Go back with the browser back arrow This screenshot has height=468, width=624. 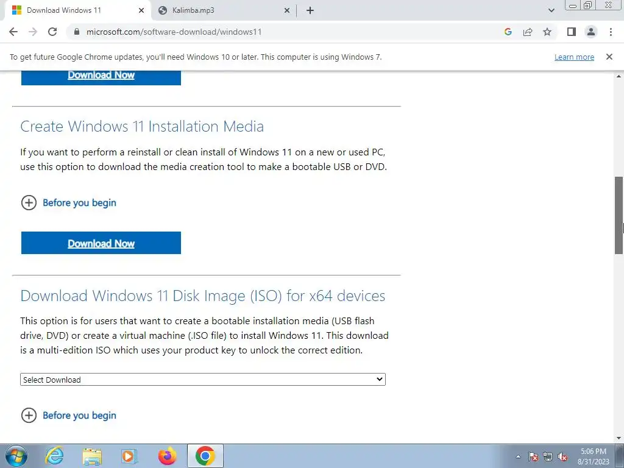coord(13,32)
